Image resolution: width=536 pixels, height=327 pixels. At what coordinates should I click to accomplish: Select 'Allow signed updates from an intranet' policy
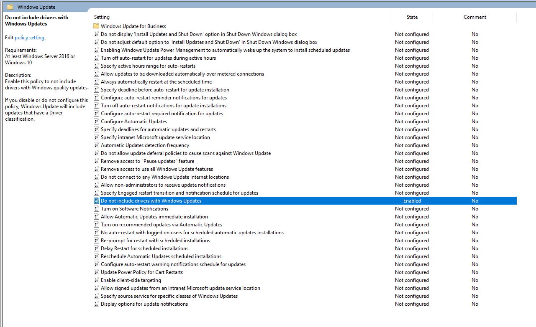[180, 288]
